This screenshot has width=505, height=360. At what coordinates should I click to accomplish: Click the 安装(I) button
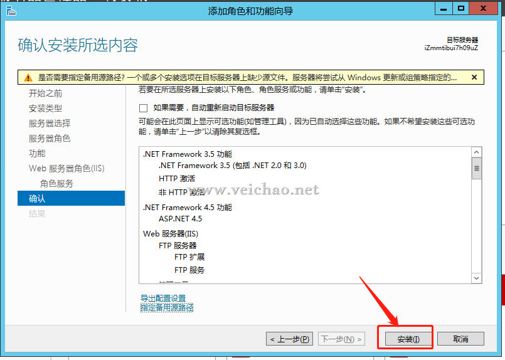point(408,339)
